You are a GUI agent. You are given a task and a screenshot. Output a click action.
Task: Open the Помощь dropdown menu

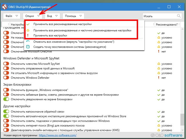coord(74,16)
